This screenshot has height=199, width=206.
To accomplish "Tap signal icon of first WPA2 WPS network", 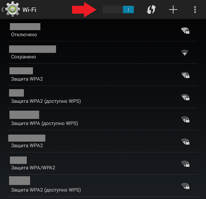I will tap(185, 97).
